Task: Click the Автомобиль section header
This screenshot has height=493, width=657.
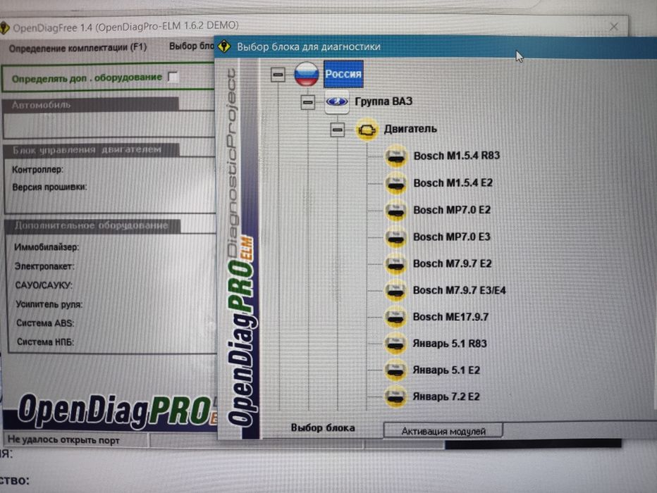Action: pos(90,105)
